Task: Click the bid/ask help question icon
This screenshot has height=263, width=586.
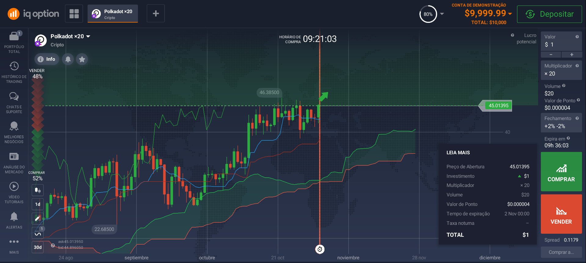Action: click(53, 245)
